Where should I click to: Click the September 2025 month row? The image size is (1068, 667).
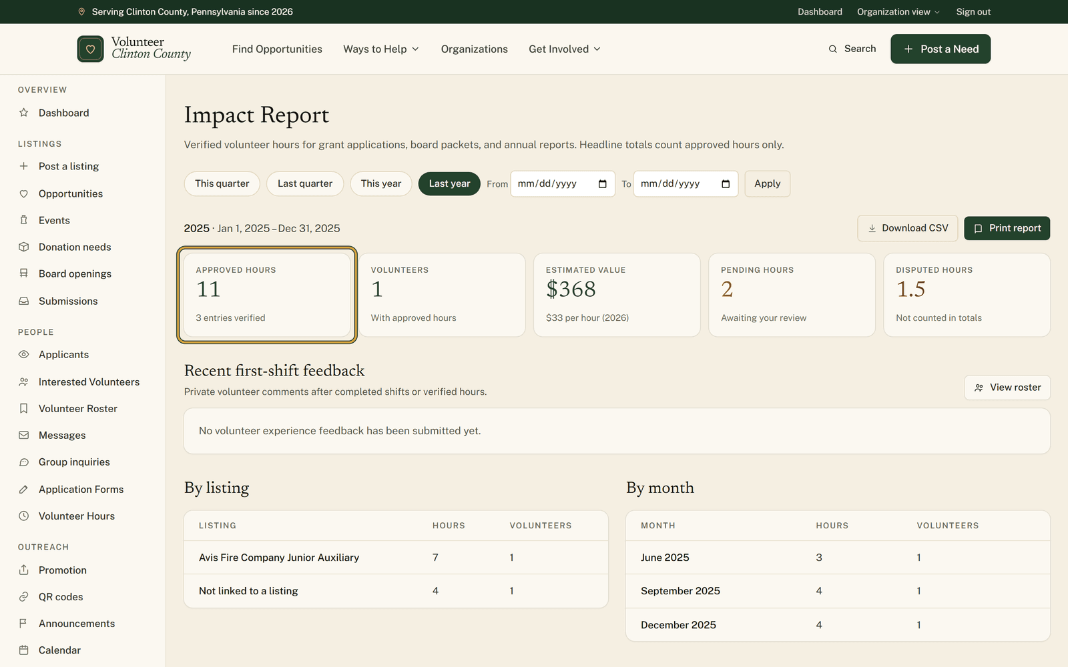838,591
